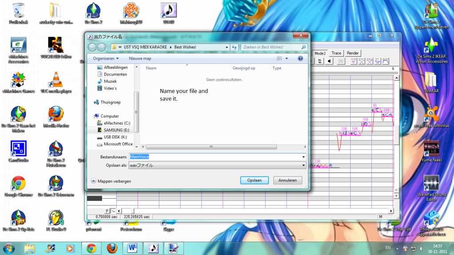Screen dimensions: 454x255
Task: Toggle the tilde pitch button beside P
Action: (113, 211)
